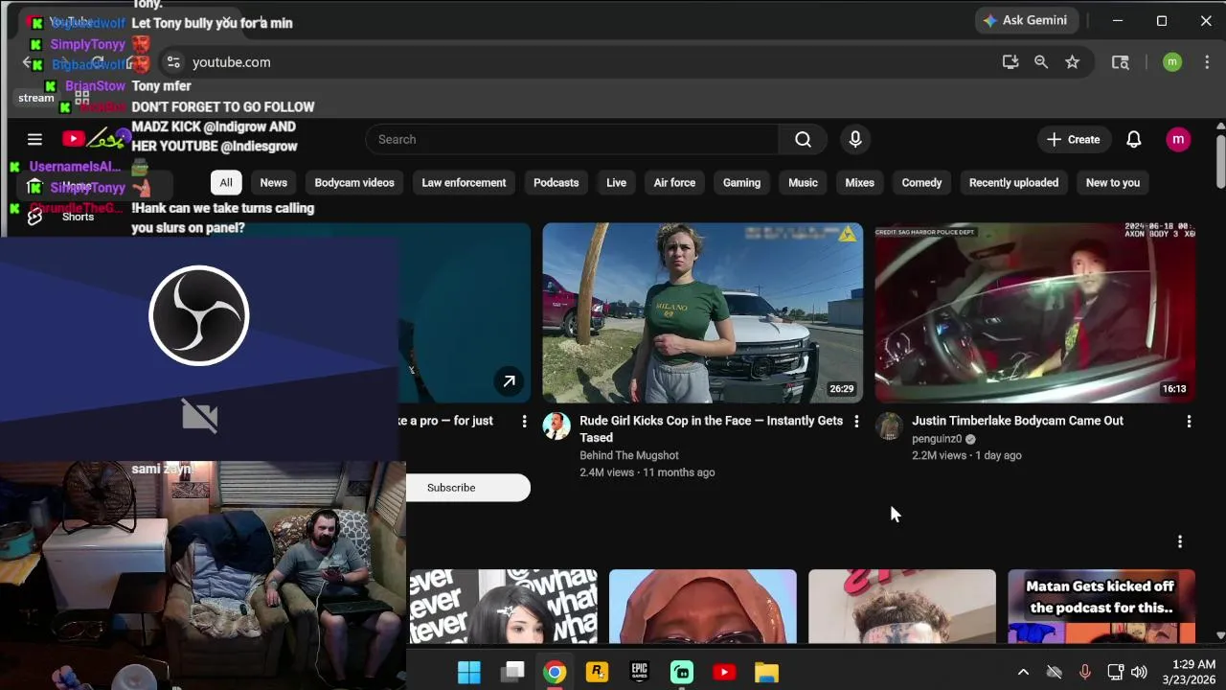Bookmark this page with the star
This screenshot has height=690, width=1226.
click(1073, 62)
